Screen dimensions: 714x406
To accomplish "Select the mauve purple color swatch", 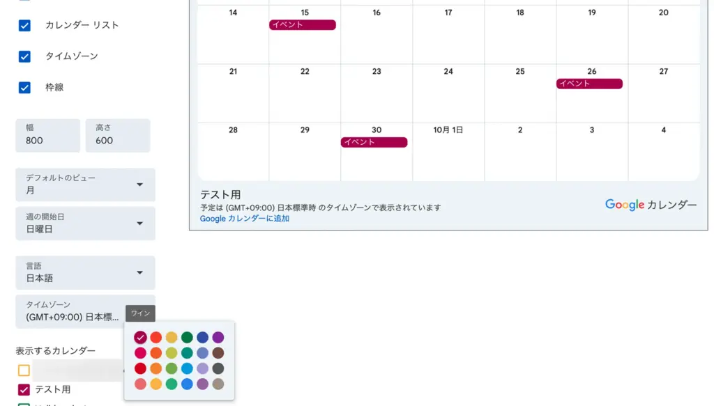I will [x=203, y=384].
